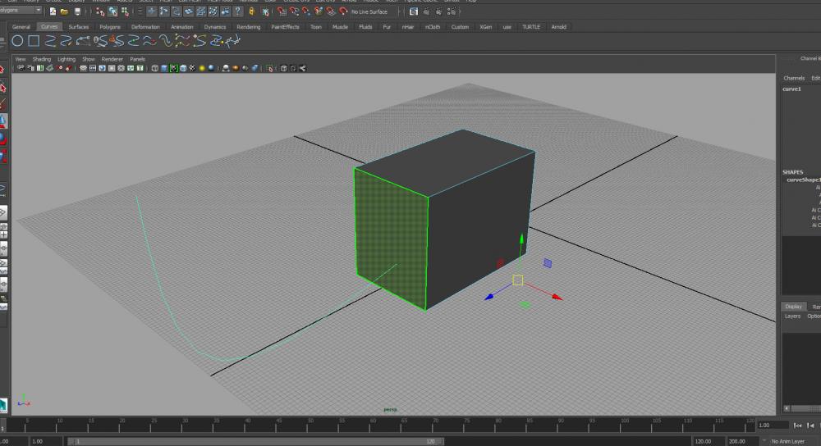
Task: Enable Snap to grids magnet icon
Action: 282,11
